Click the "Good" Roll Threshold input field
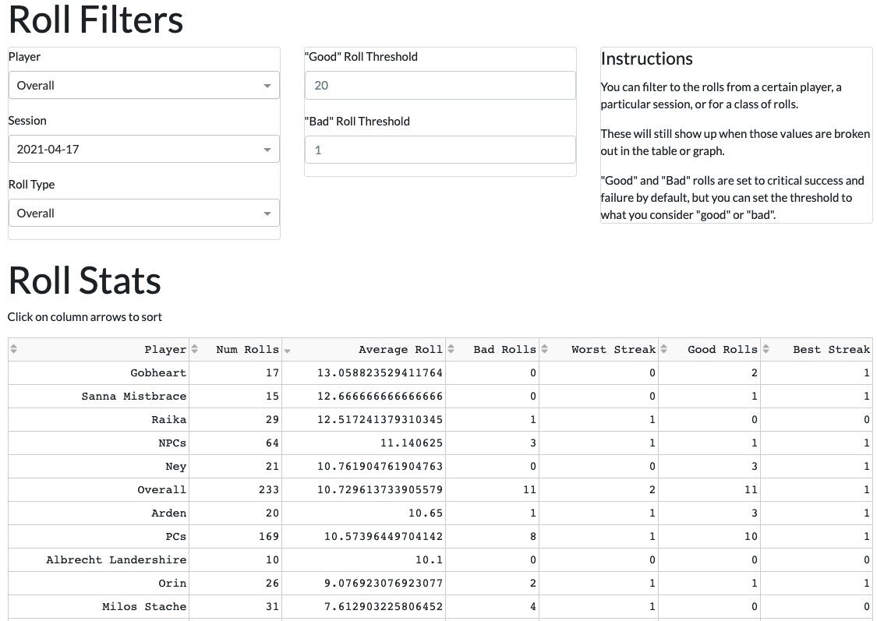877x621 pixels. coord(440,86)
